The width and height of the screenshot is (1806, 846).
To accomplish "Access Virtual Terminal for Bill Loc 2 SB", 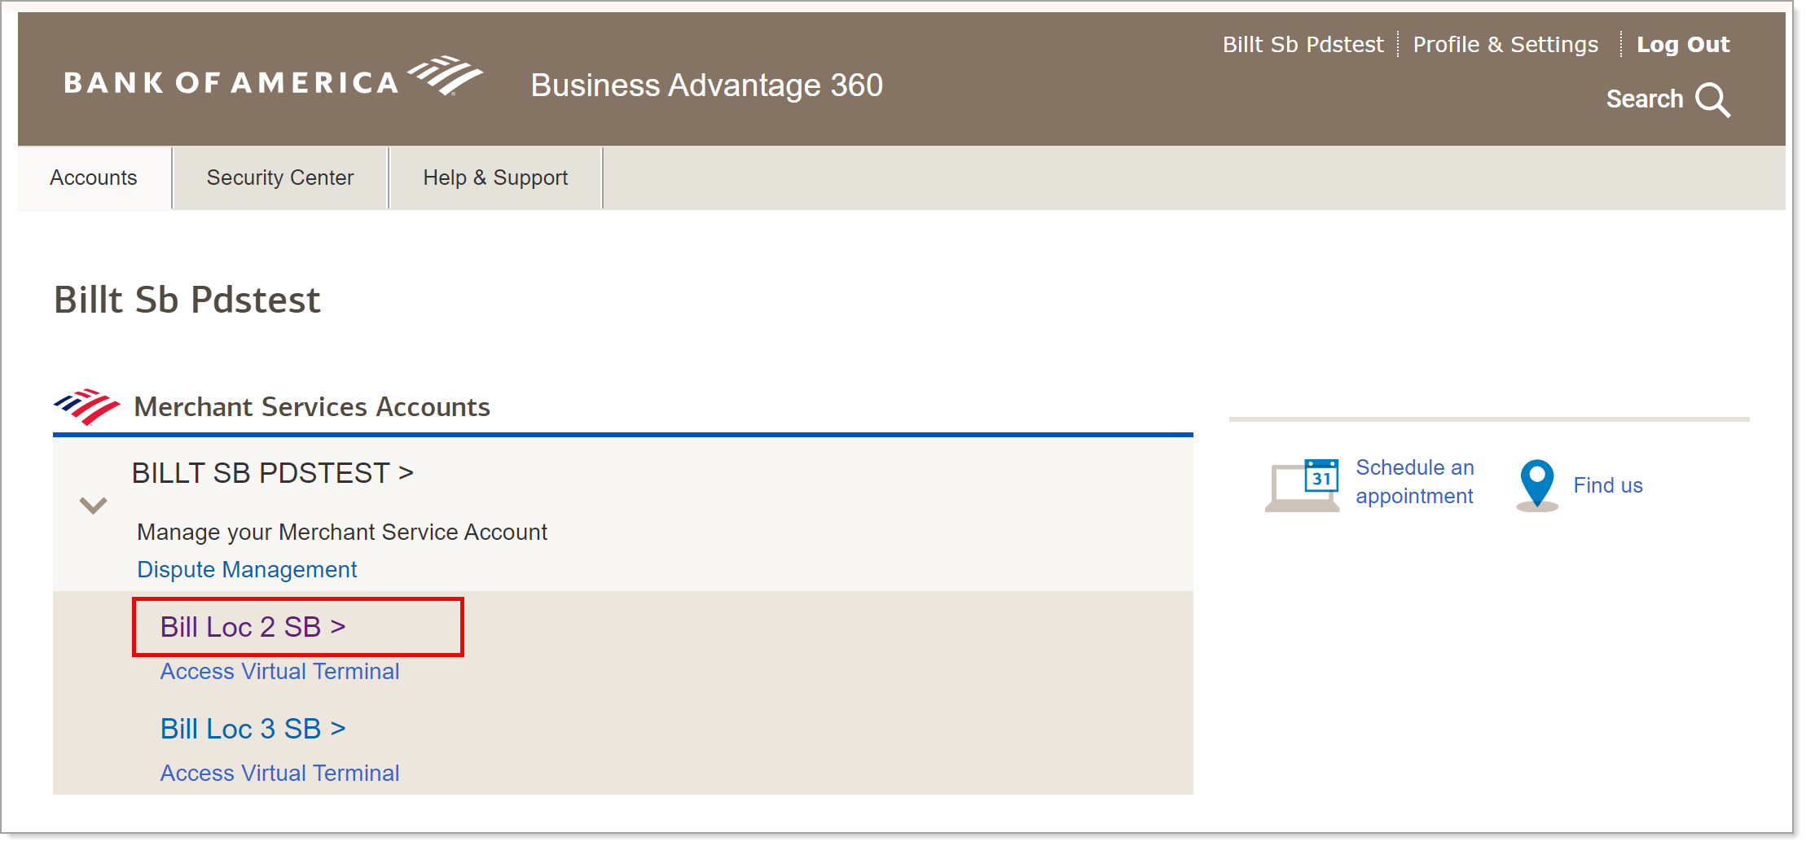I will click(x=279, y=671).
